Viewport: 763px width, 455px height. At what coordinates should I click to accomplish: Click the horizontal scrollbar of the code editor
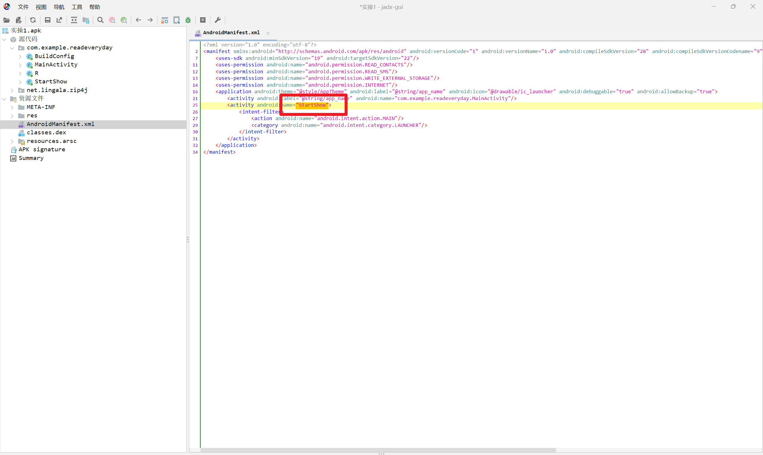coord(378,450)
